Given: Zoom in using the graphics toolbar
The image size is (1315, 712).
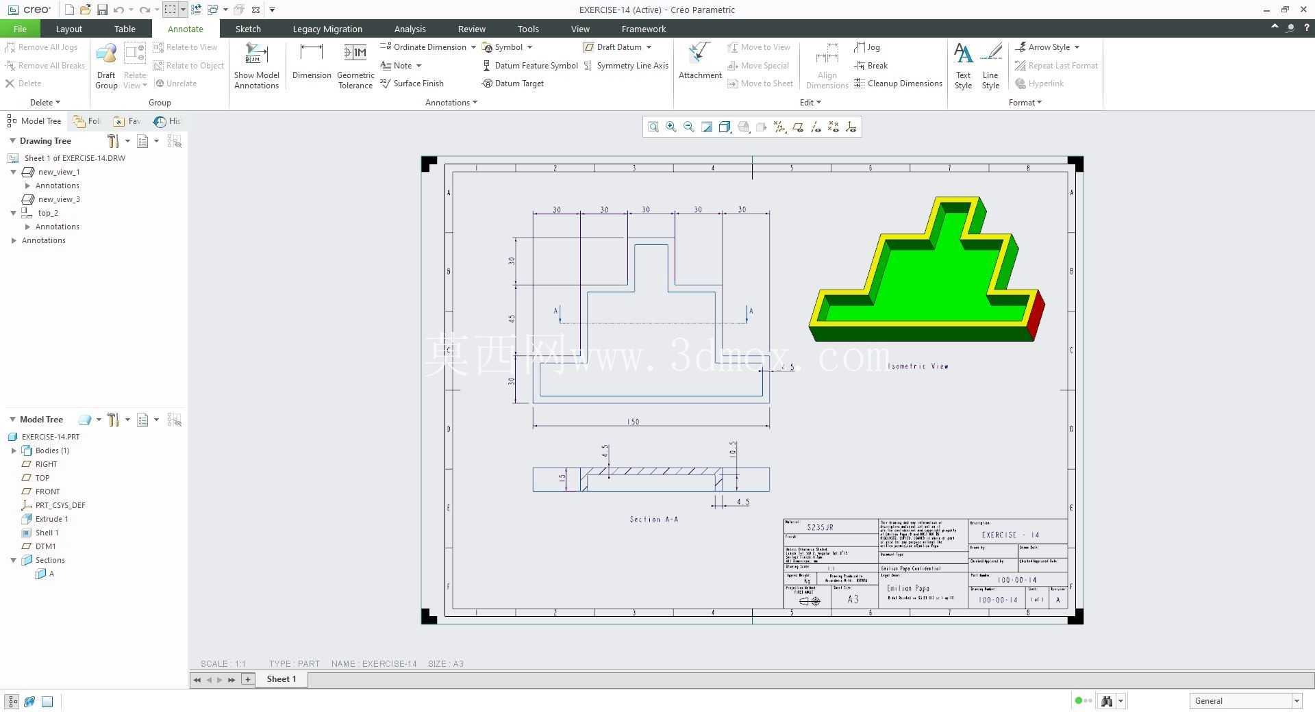Looking at the screenshot, I should 671,127.
